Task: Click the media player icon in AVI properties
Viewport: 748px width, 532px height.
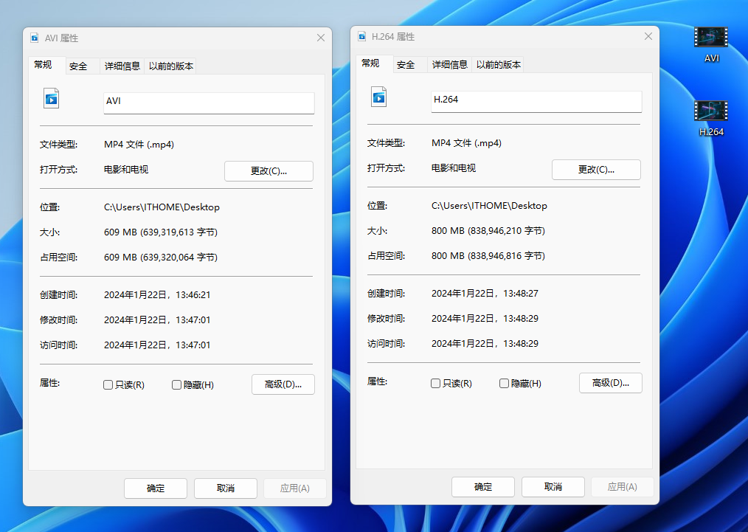Action: coord(51,97)
